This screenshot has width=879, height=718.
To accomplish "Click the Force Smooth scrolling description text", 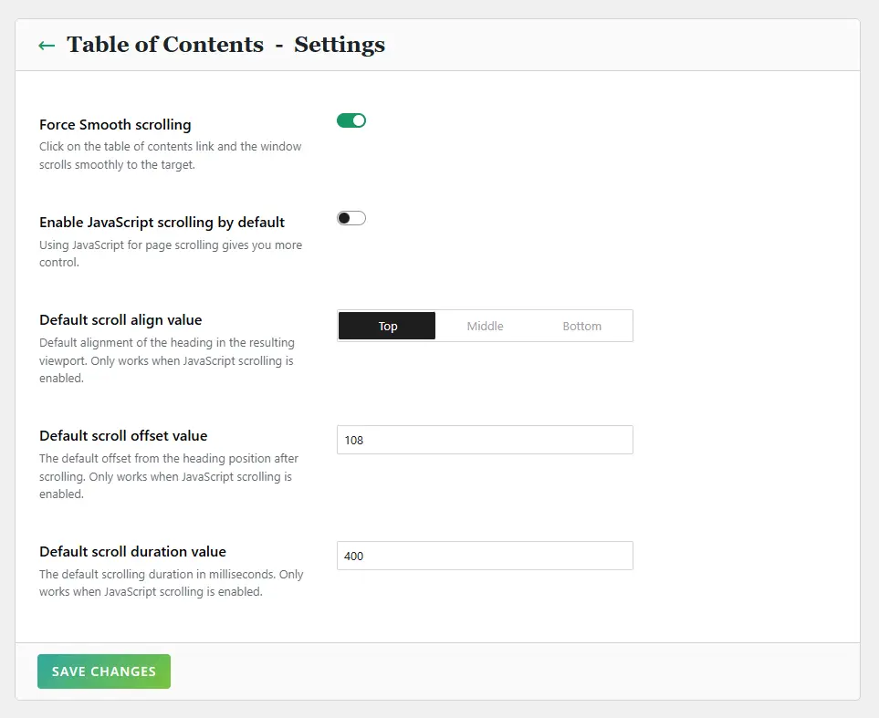I will point(170,155).
